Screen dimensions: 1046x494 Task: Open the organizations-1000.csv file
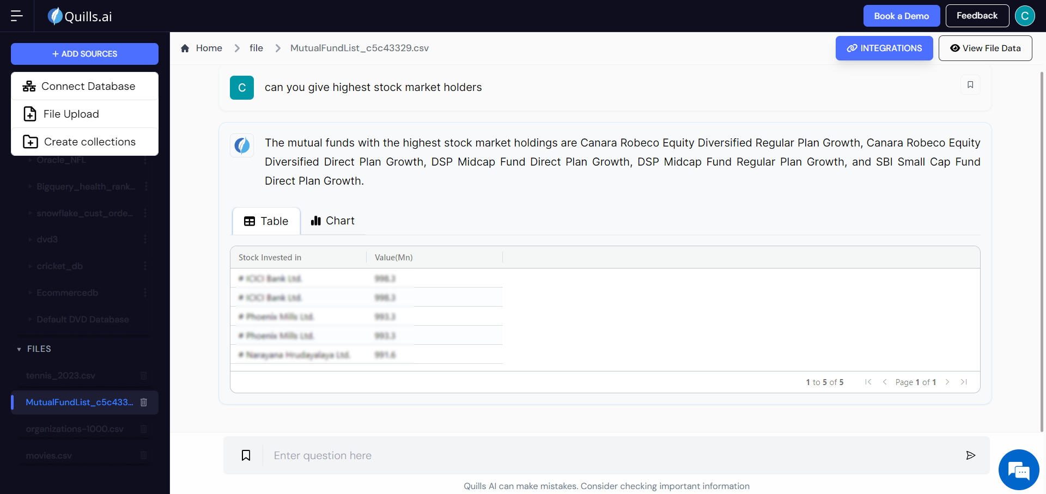pyautogui.click(x=75, y=429)
